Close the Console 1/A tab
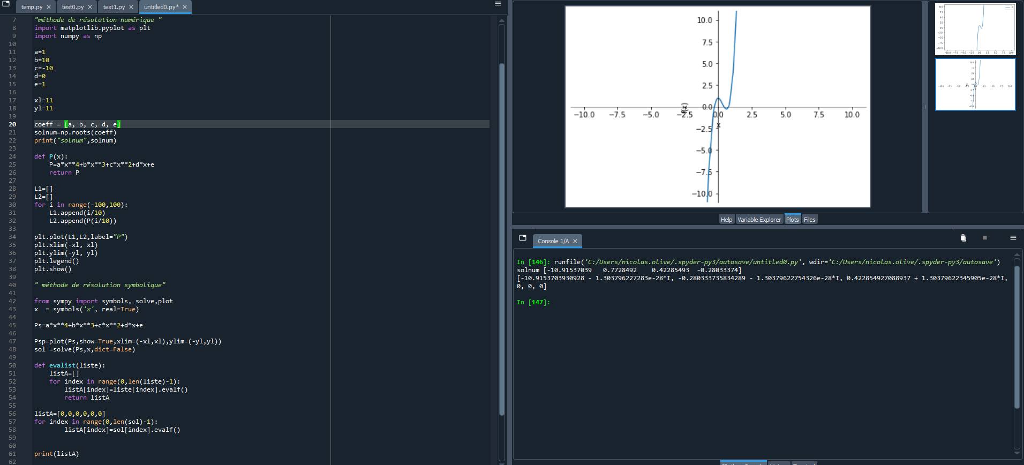1024x465 pixels. (575, 241)
